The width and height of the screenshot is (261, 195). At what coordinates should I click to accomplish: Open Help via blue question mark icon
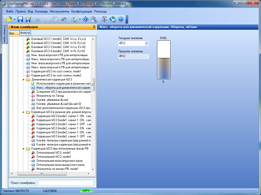(x=121, y=19)
